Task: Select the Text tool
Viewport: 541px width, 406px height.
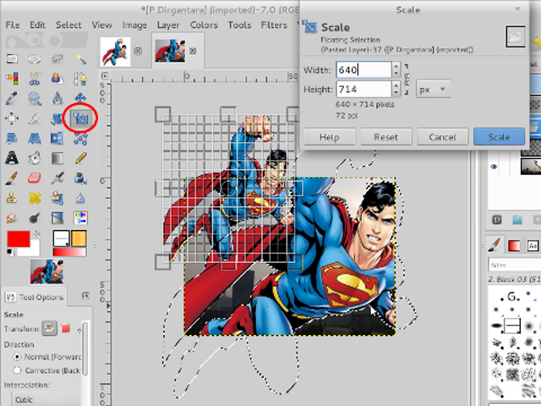Action: [x=12, y=158]
